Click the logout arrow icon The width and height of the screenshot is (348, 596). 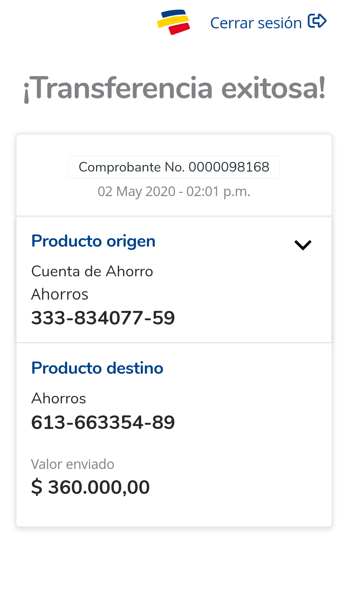click(317, 21)
